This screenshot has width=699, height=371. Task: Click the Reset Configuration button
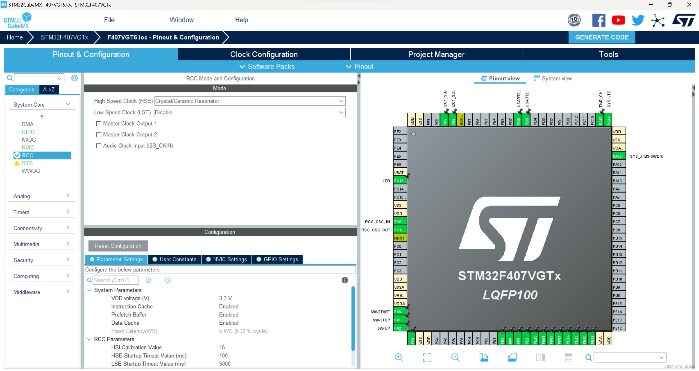[x=118, y=245]
